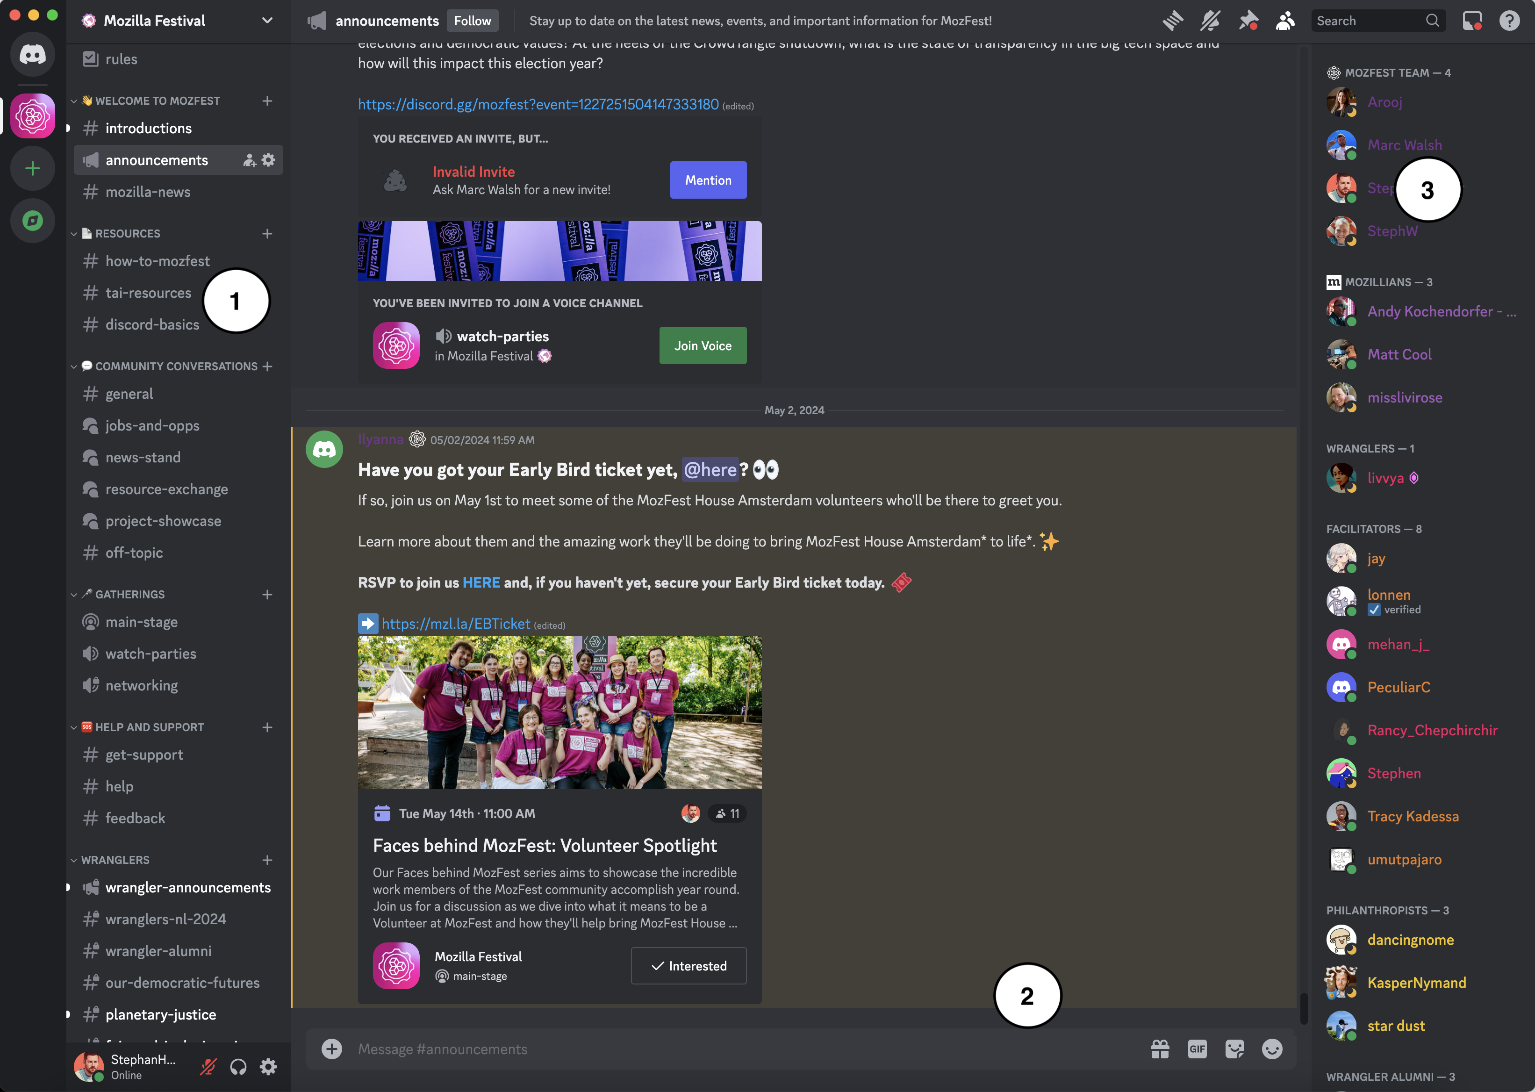Screen dimensions: 1535x1092
Task: Open the planetary-justice channel
Action: tap(178, 1015)
